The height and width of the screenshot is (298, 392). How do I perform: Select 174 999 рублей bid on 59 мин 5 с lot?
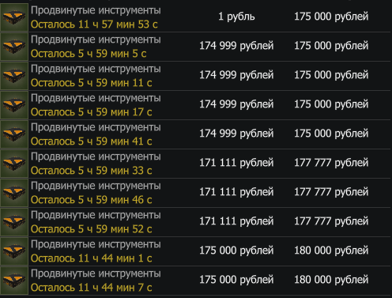(x=236, y=46)
